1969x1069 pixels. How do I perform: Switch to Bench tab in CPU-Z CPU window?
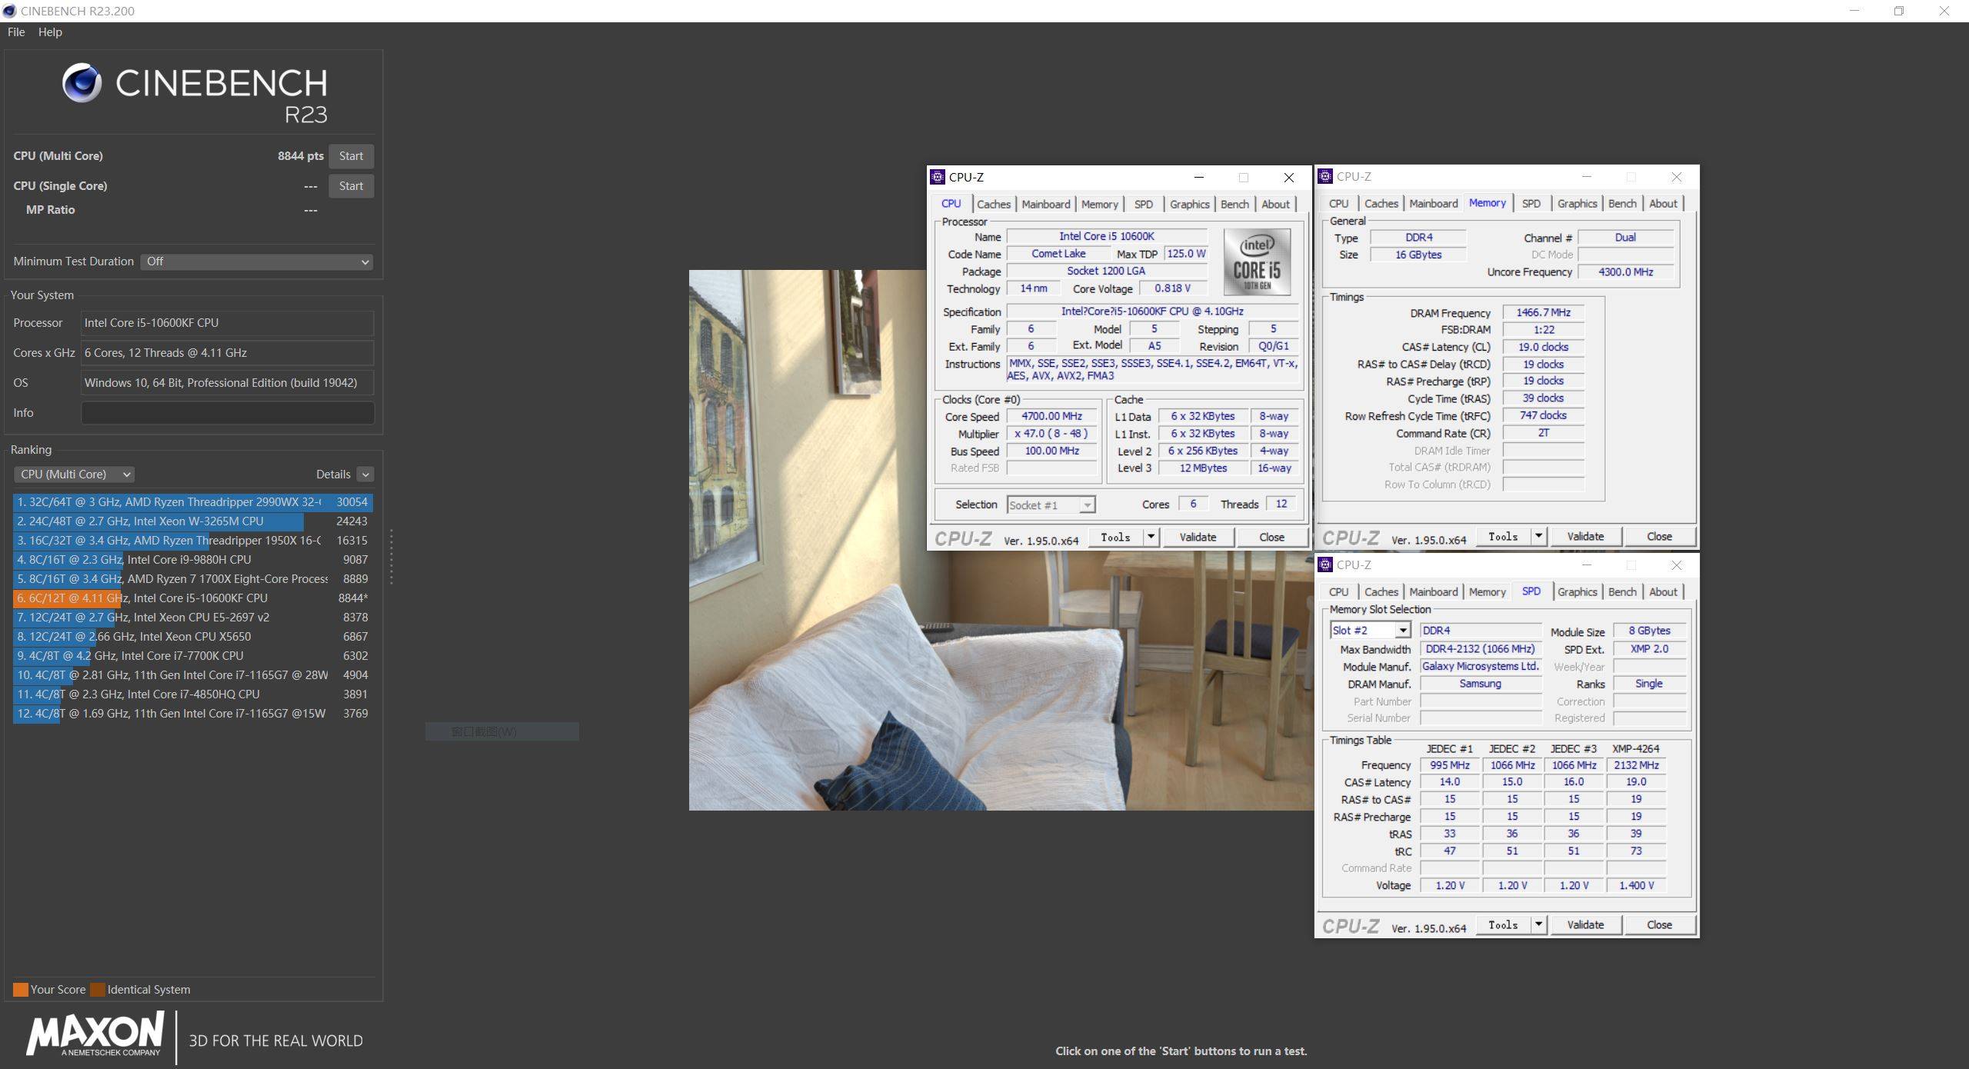pyautogui.click(x=1234, y=204)
